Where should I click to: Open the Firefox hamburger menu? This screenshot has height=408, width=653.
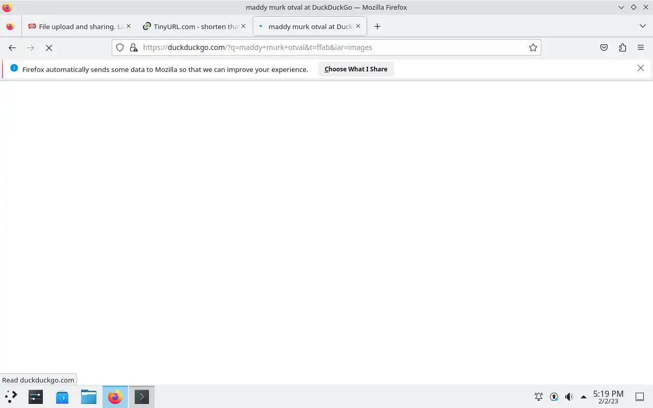[x=641, y=47]
